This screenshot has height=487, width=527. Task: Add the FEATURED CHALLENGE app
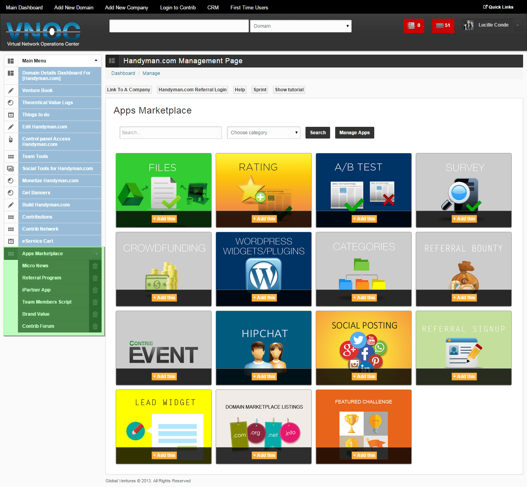[364, 455]
